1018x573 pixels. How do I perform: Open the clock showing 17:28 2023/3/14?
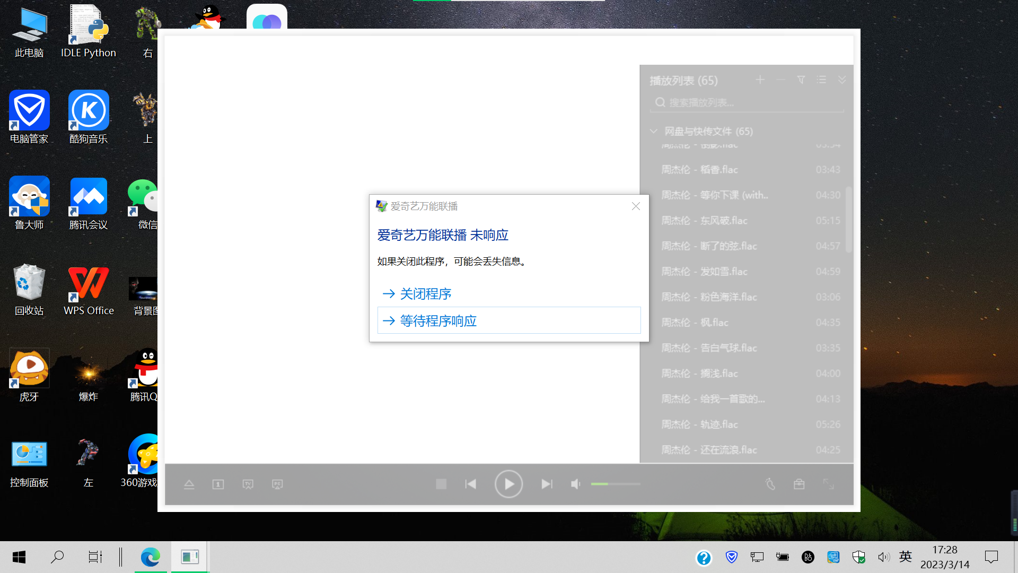point(945,557)
